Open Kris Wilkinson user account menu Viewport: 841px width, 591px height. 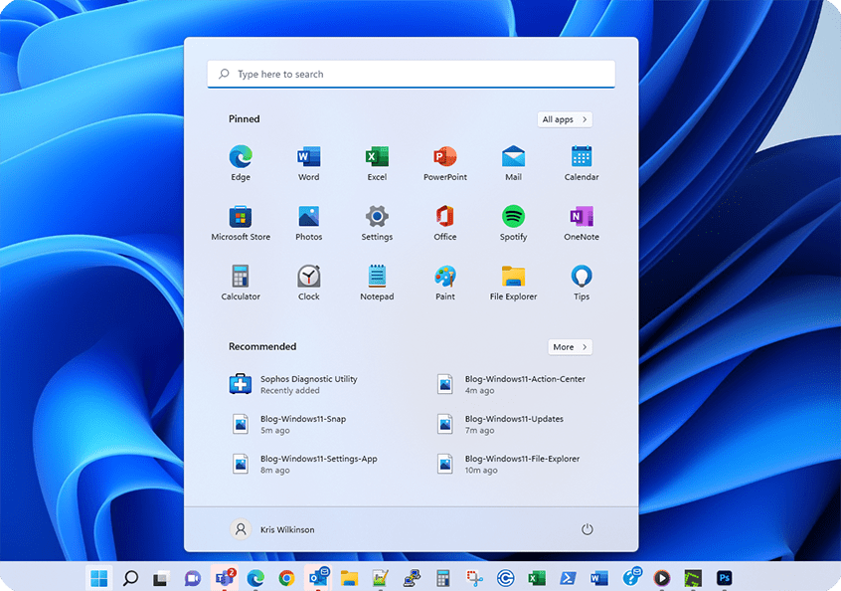pyautogui.click(x=273, y=529)
